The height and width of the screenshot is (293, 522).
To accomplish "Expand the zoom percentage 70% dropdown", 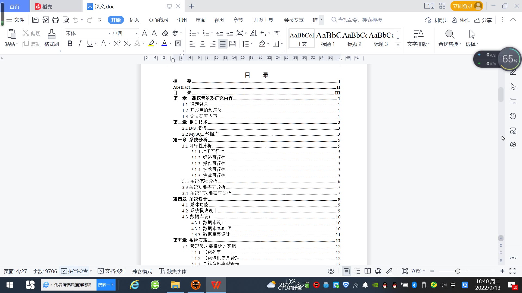I will click(x=418, y=271).
